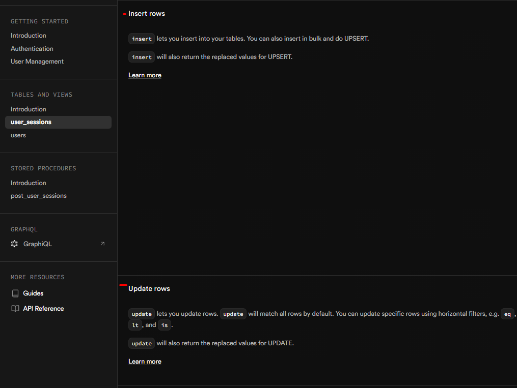Open the User Management page
Viewport: 517px width, 388px height.
coord(37,62)
